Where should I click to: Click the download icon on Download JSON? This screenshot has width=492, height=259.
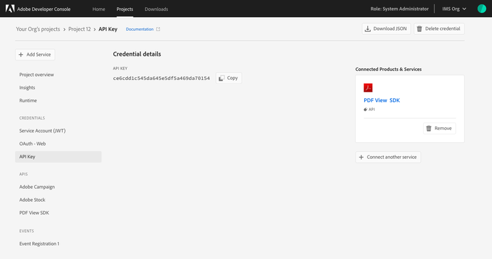click(367, 29)
